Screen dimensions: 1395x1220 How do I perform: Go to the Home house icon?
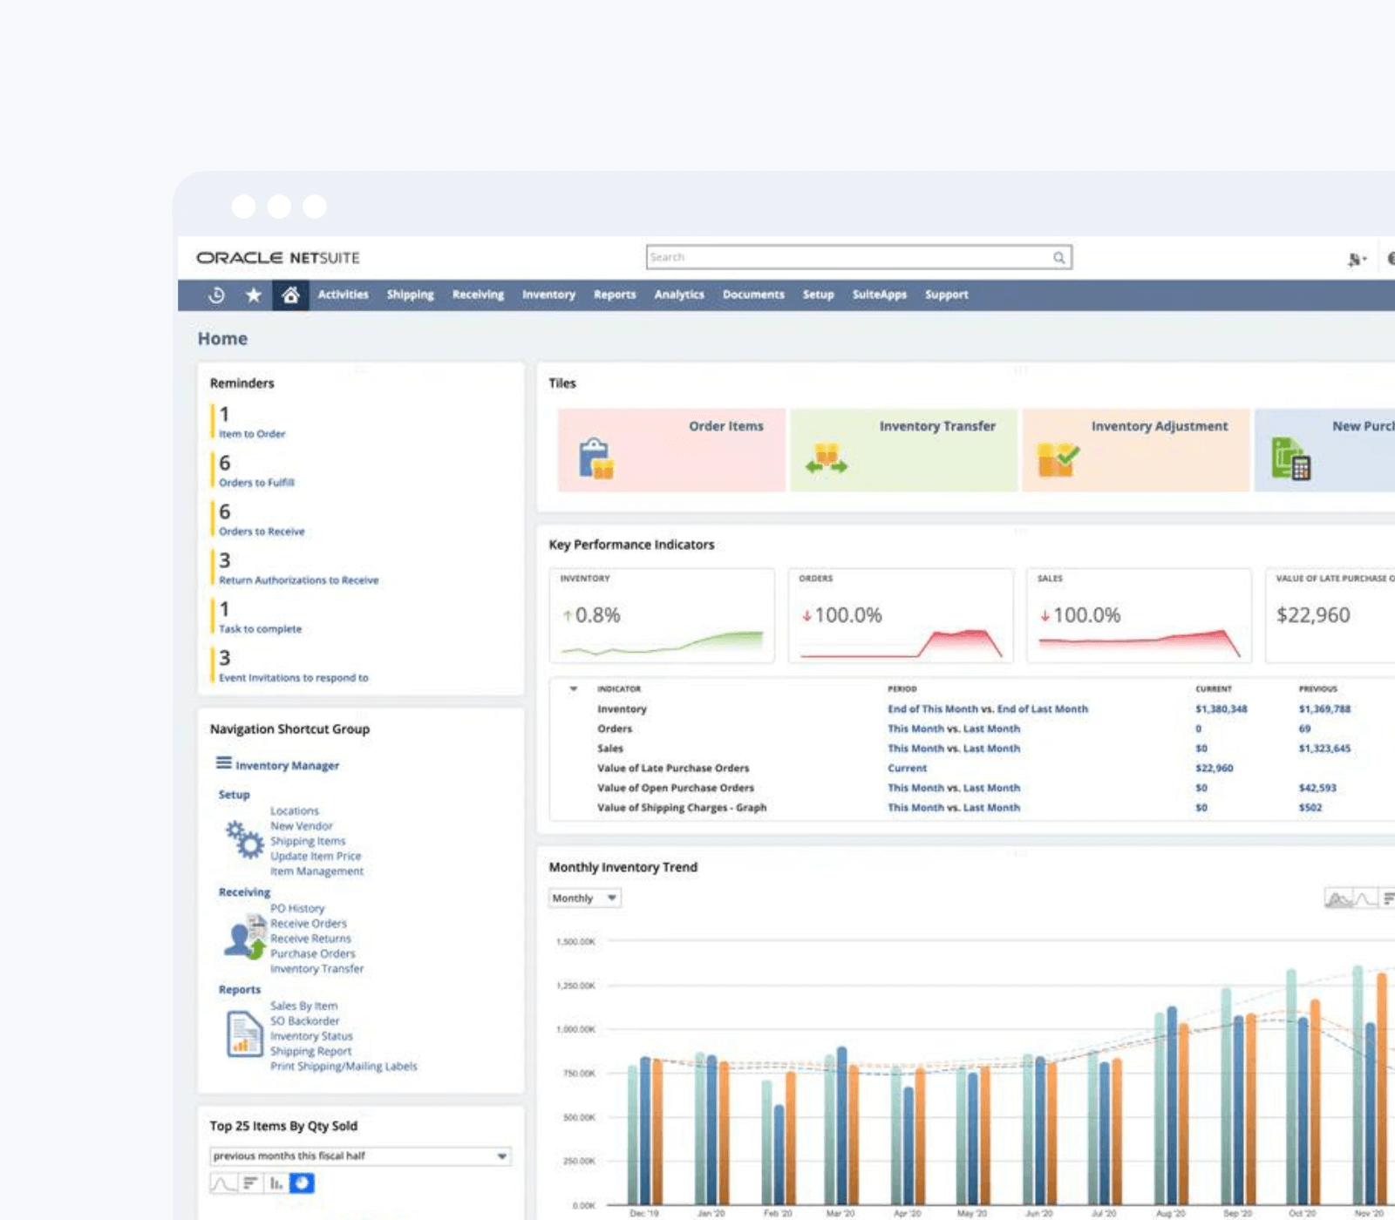tap(290, 295)
